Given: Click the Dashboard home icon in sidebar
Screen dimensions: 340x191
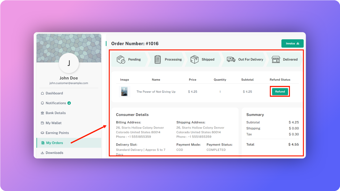Looking at the screenshot, I should pos(42,93).
